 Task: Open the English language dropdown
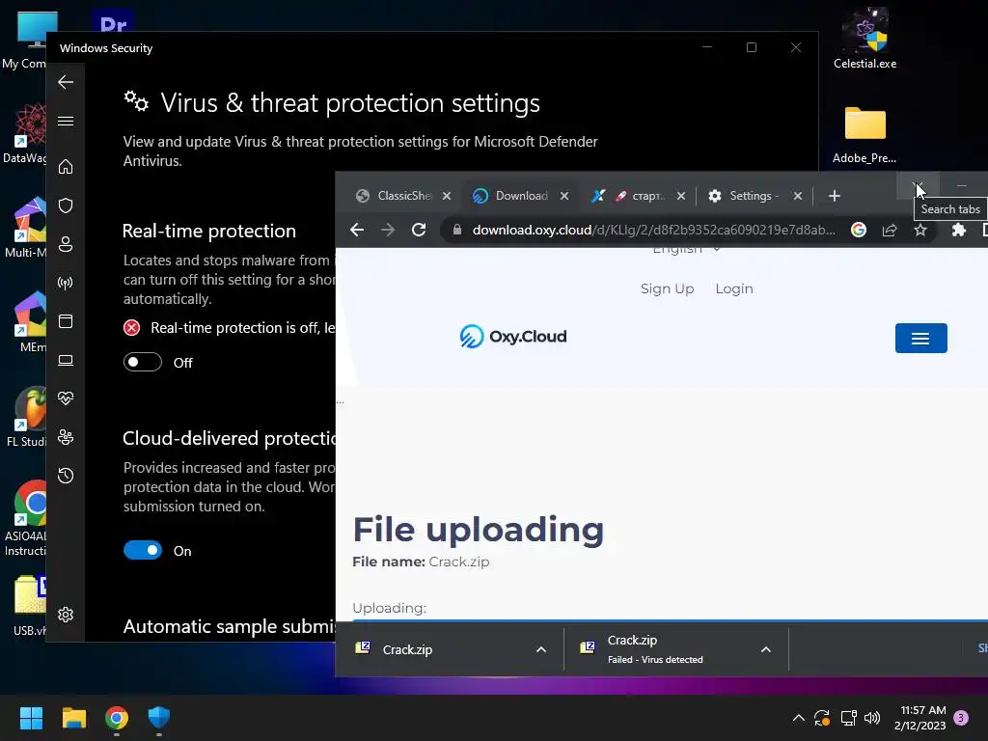point(686,250)
